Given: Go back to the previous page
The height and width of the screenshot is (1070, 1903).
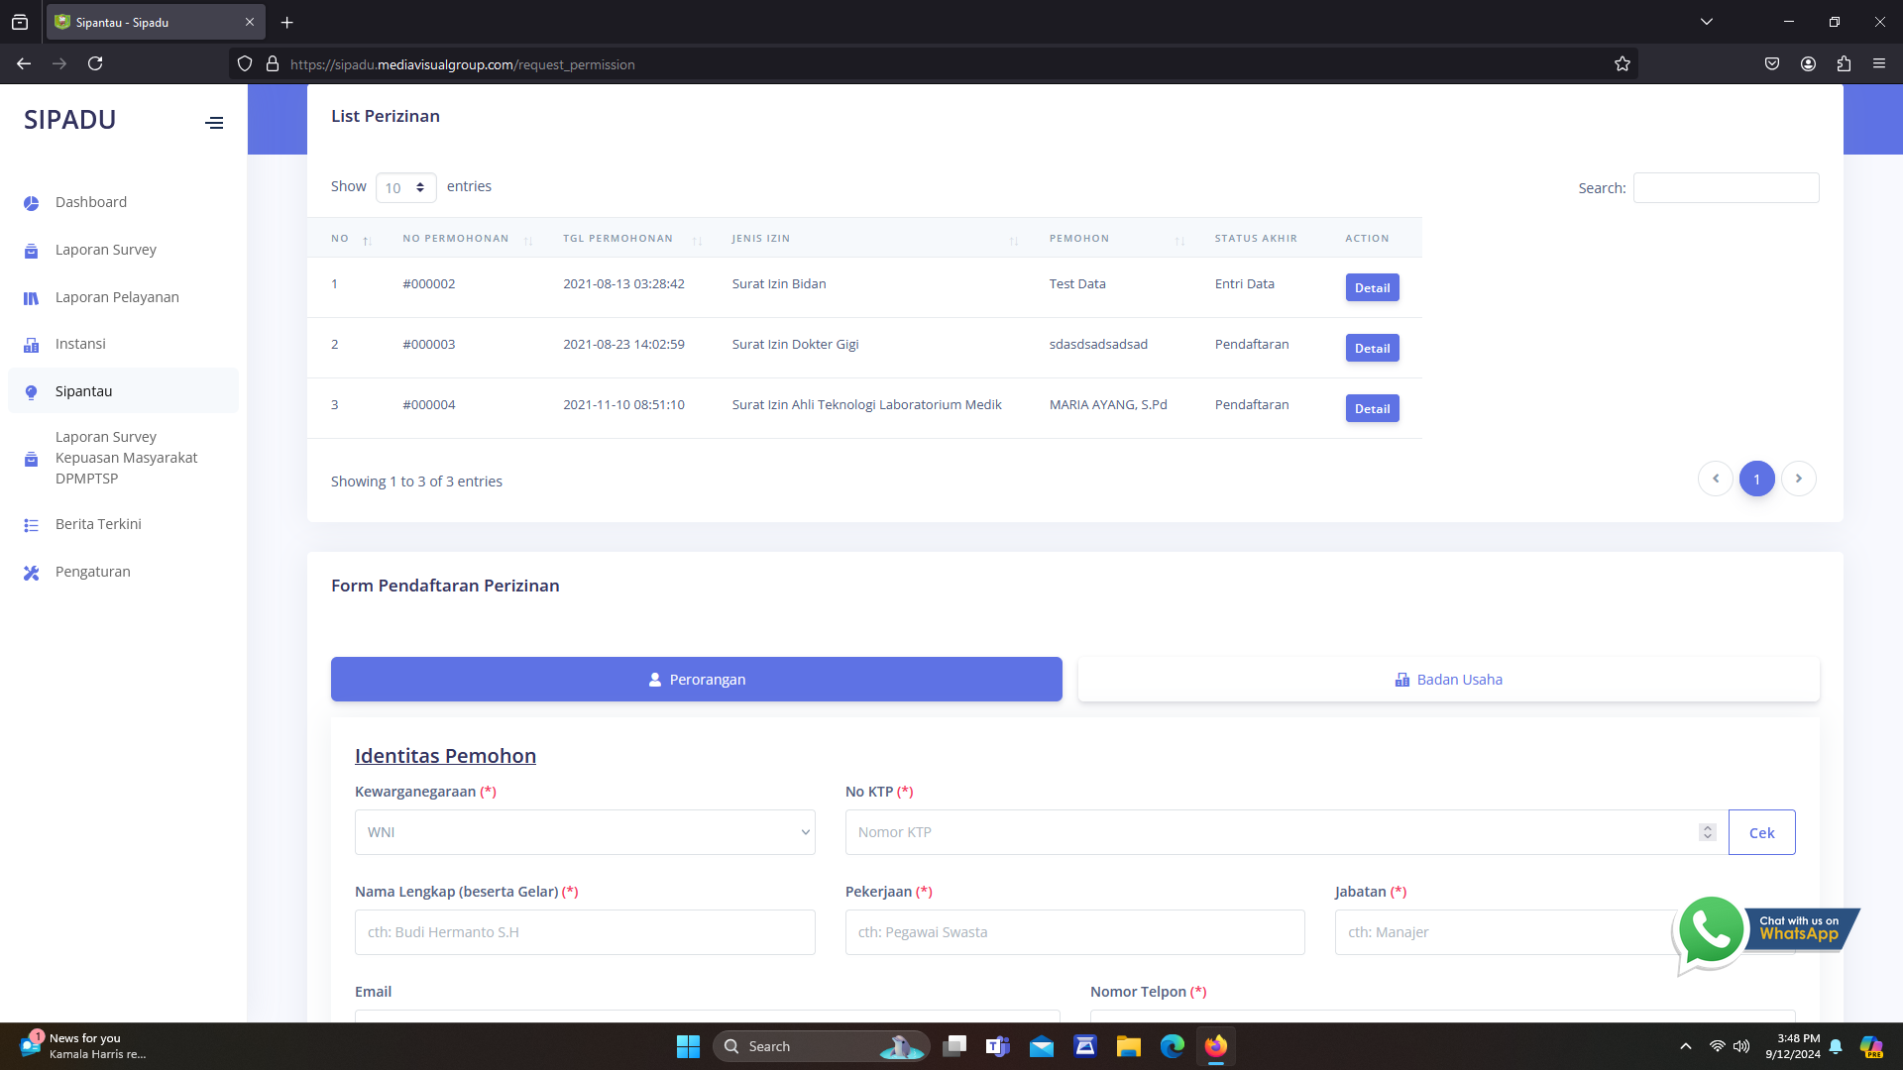Looking at the screenshot, I should [24, 63].
